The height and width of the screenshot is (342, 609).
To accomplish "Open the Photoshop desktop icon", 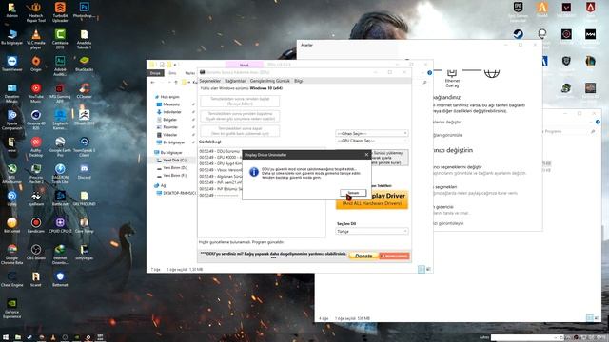I will pyautogui.click(x=84, y=11).
